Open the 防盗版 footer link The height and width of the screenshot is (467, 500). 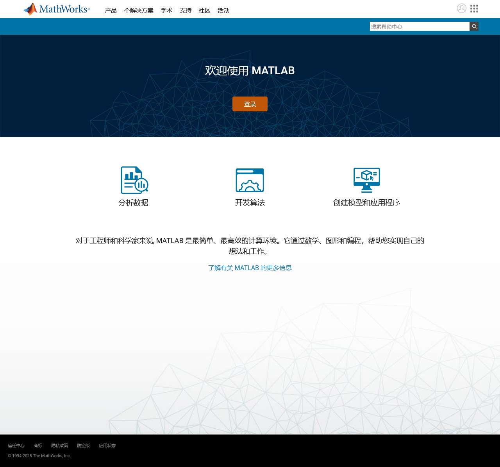click(83, 446)
